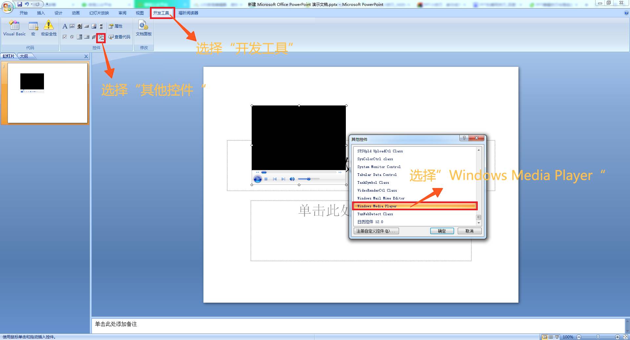Start slide show from status bar
Screen dimensions: 630x340
pyautogui.click(x=557, y=337)
